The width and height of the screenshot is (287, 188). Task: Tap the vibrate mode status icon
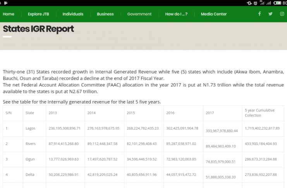click(249, 3)
